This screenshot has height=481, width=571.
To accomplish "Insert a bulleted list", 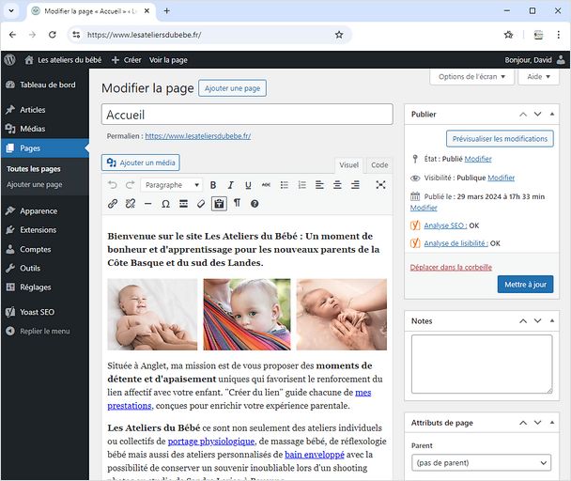I will 285,185.
